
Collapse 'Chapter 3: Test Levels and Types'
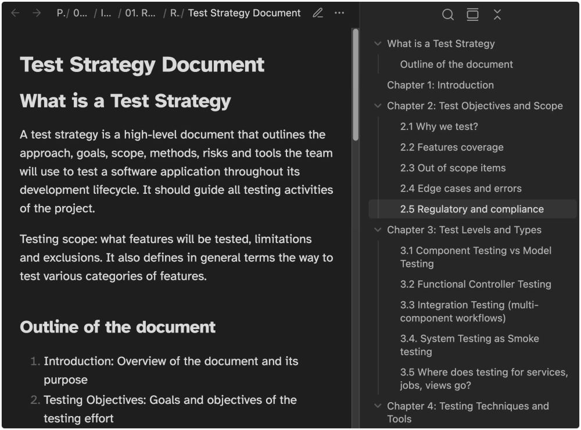coord(377,230)
